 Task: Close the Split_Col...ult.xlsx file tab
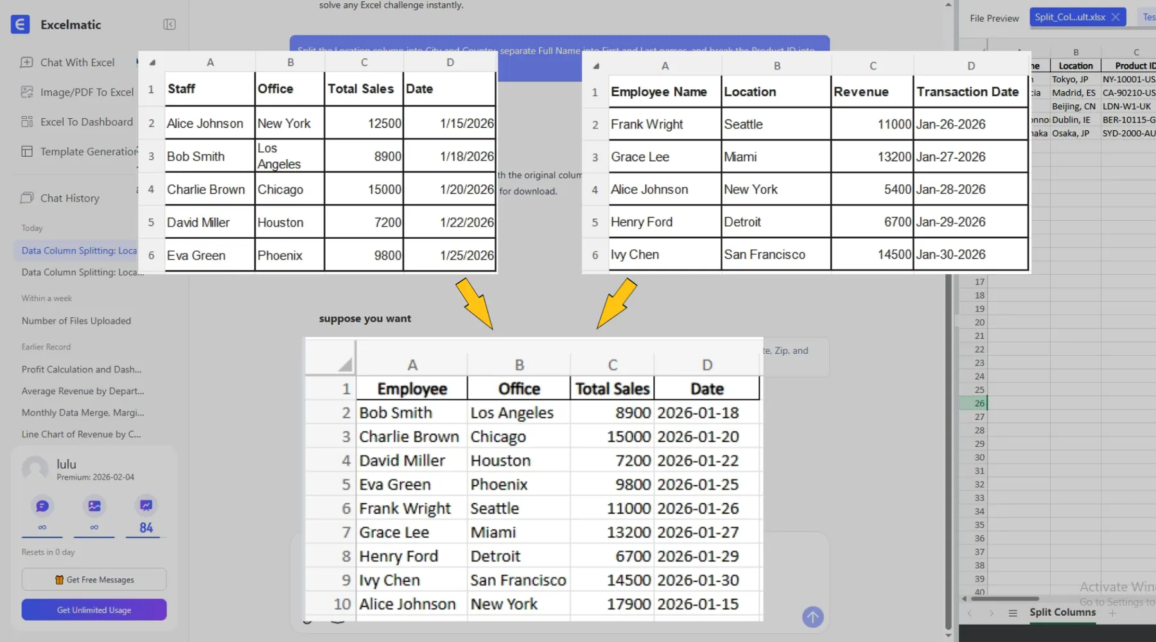click(1116, 17)
